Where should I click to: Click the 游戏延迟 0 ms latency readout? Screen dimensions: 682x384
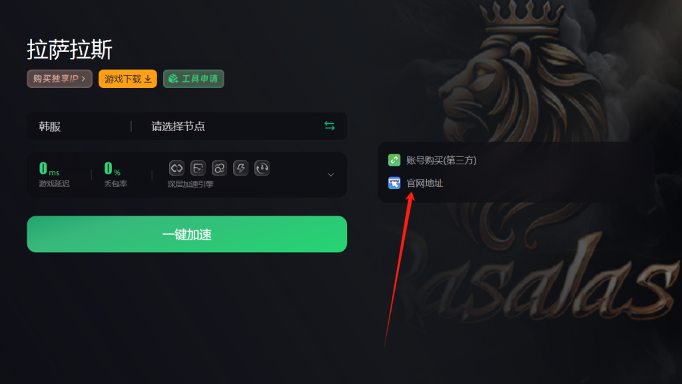point(54,174)
